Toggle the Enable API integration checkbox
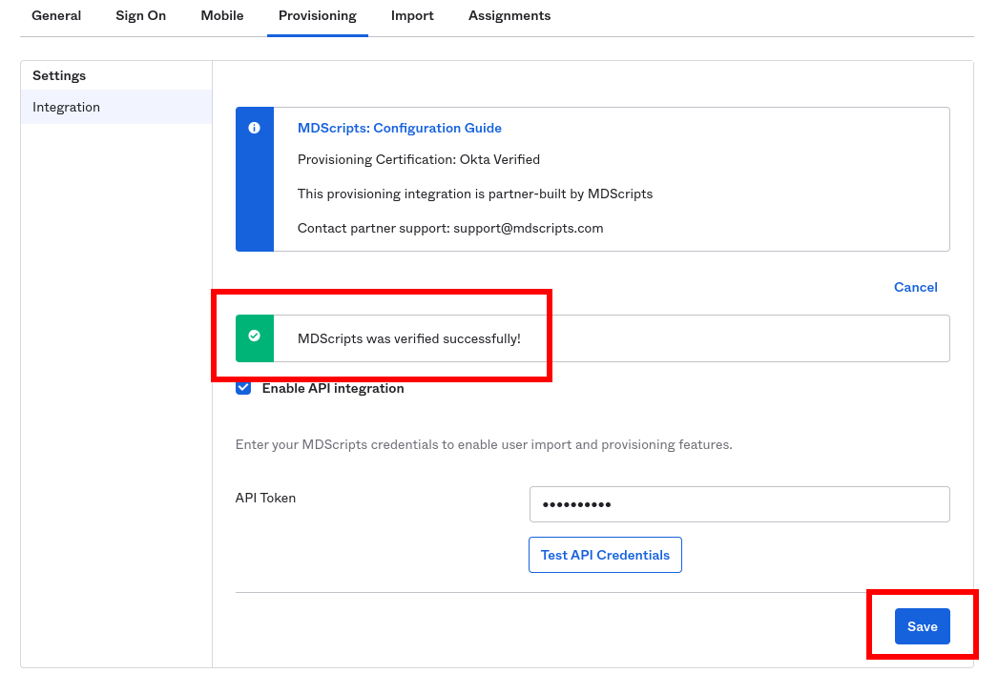 (243, 388)
